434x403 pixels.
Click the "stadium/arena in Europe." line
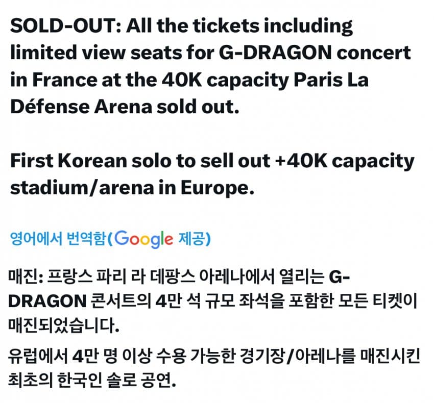(x=132, y=188)
